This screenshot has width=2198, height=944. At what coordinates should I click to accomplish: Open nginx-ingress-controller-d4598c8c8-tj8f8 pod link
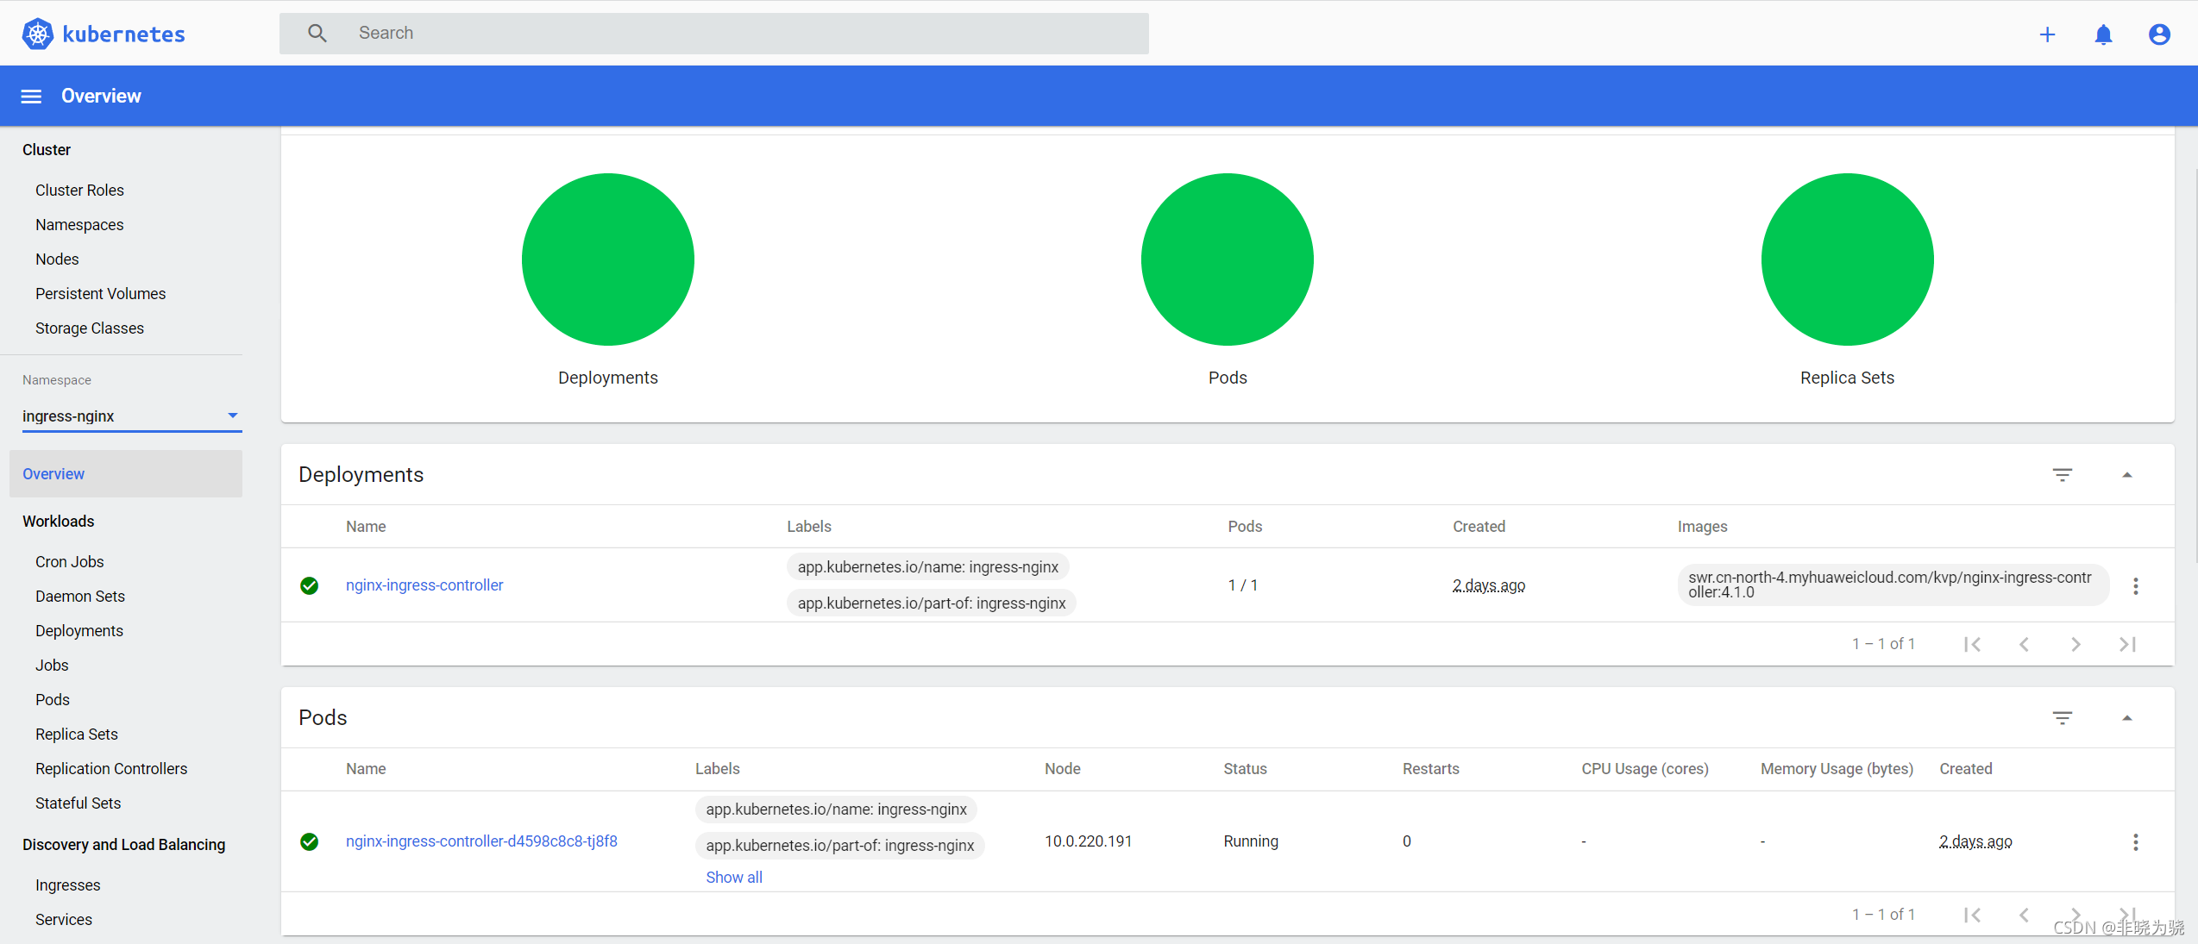(x=481, y=841)
